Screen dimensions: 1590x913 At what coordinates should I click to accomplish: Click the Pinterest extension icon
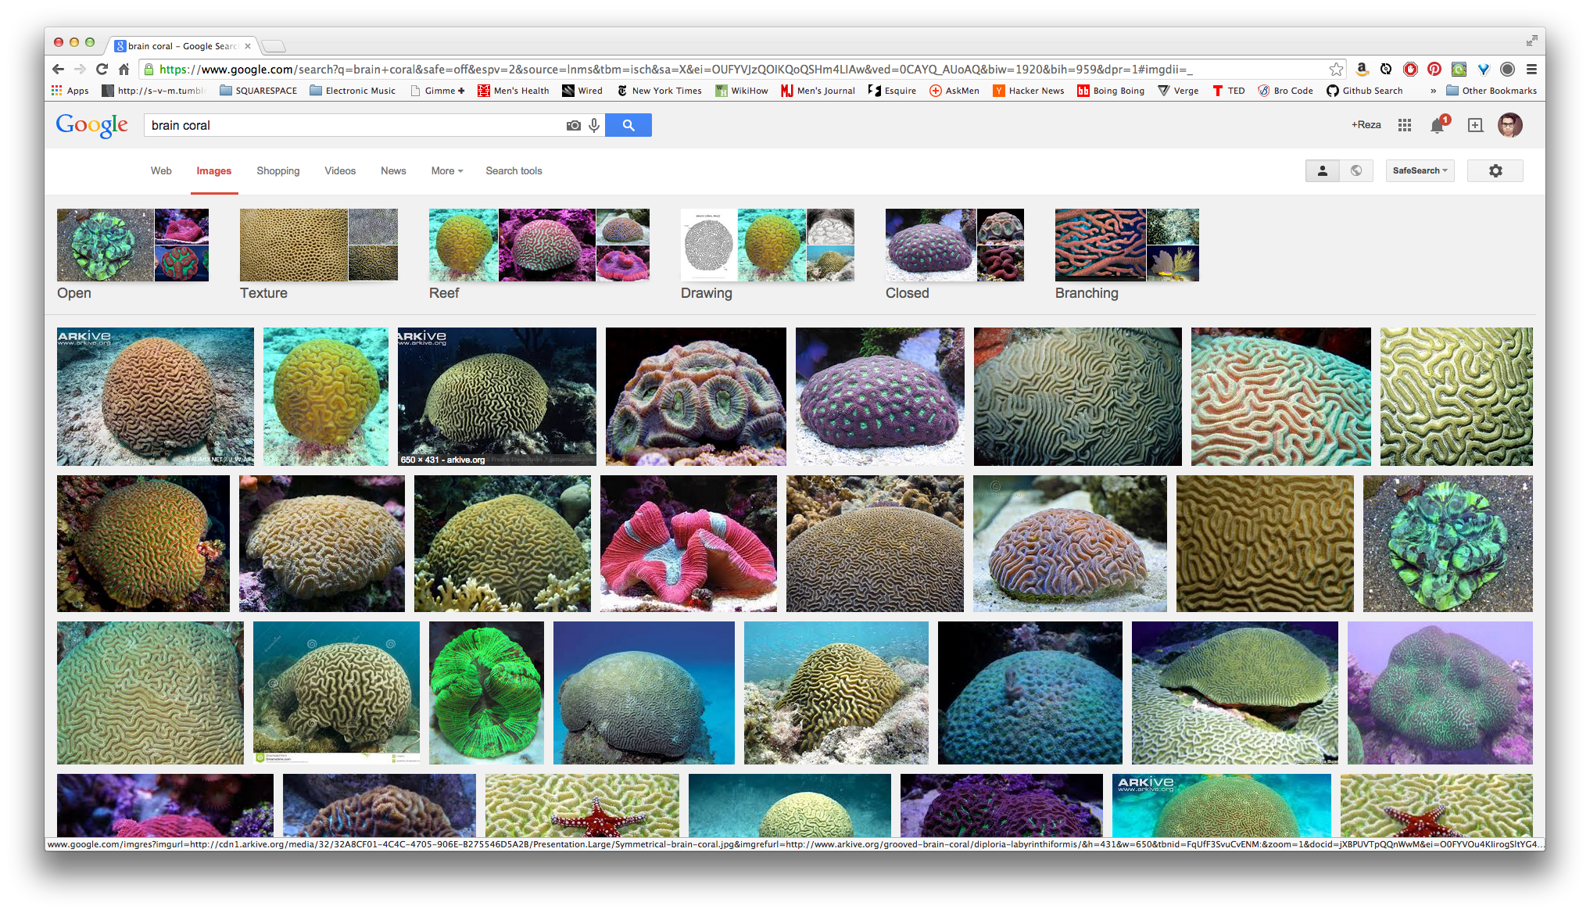[x=1434, y=70]
